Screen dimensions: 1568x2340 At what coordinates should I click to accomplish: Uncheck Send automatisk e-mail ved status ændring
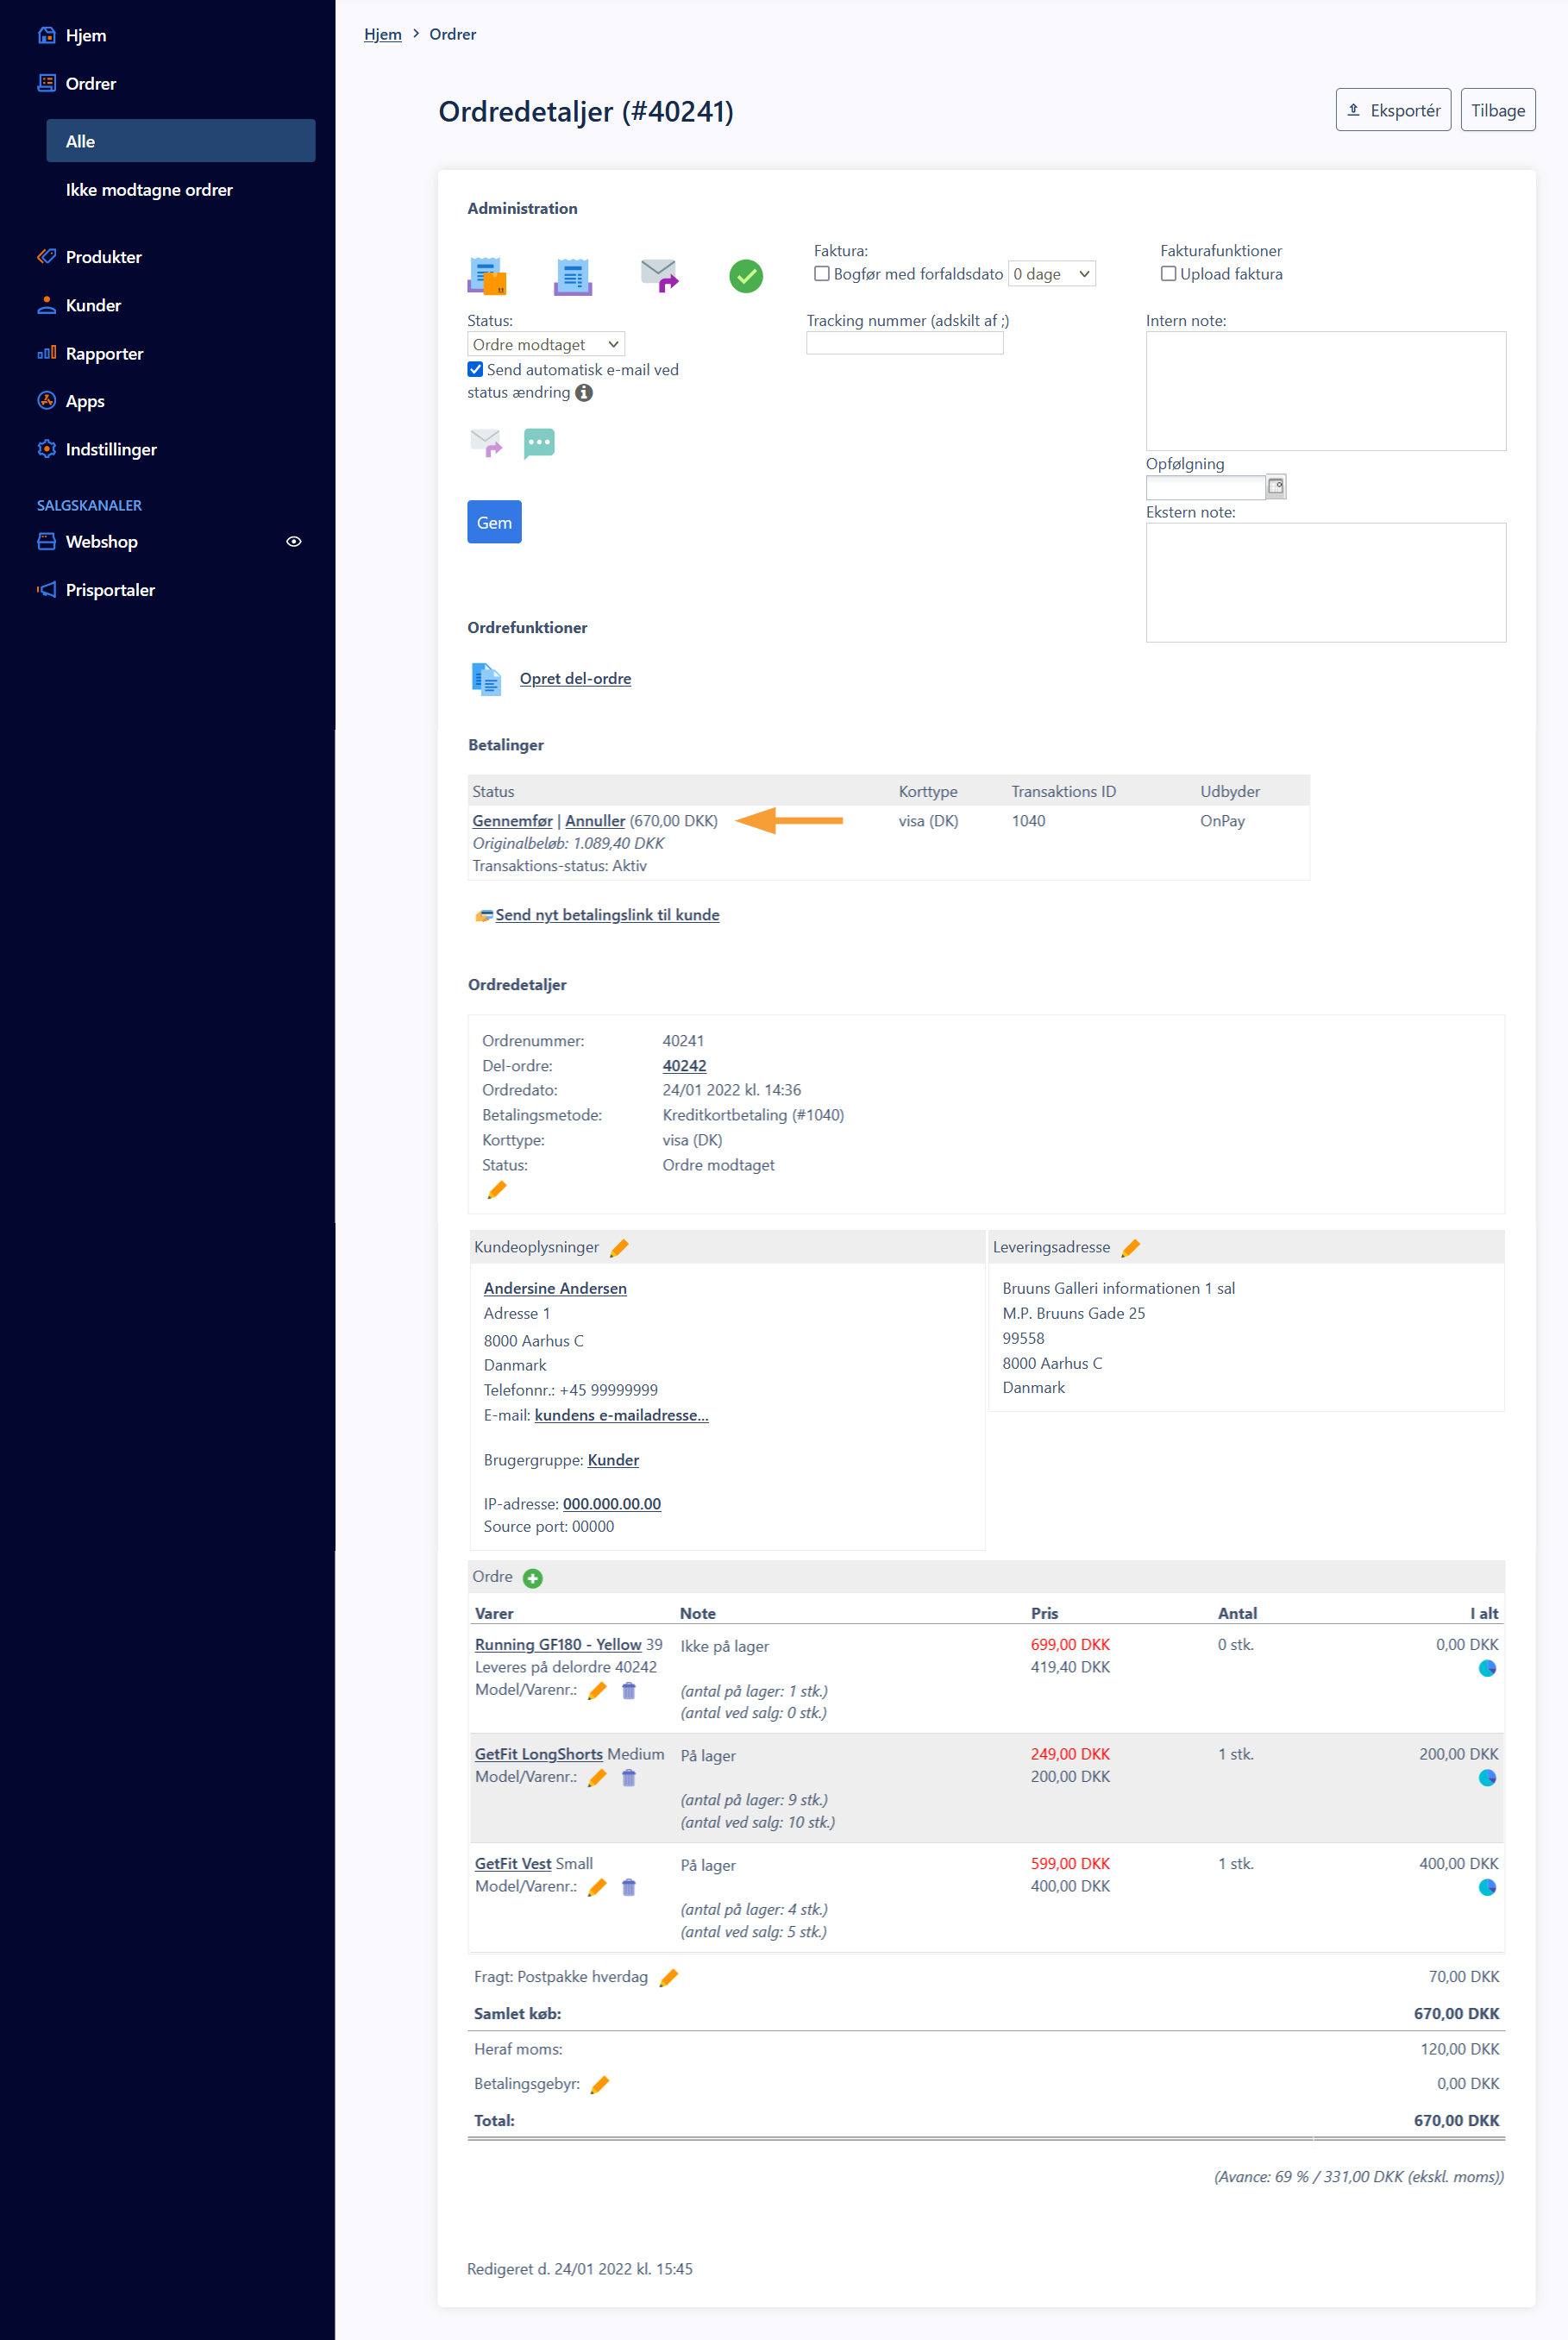[x=476, y=370]
